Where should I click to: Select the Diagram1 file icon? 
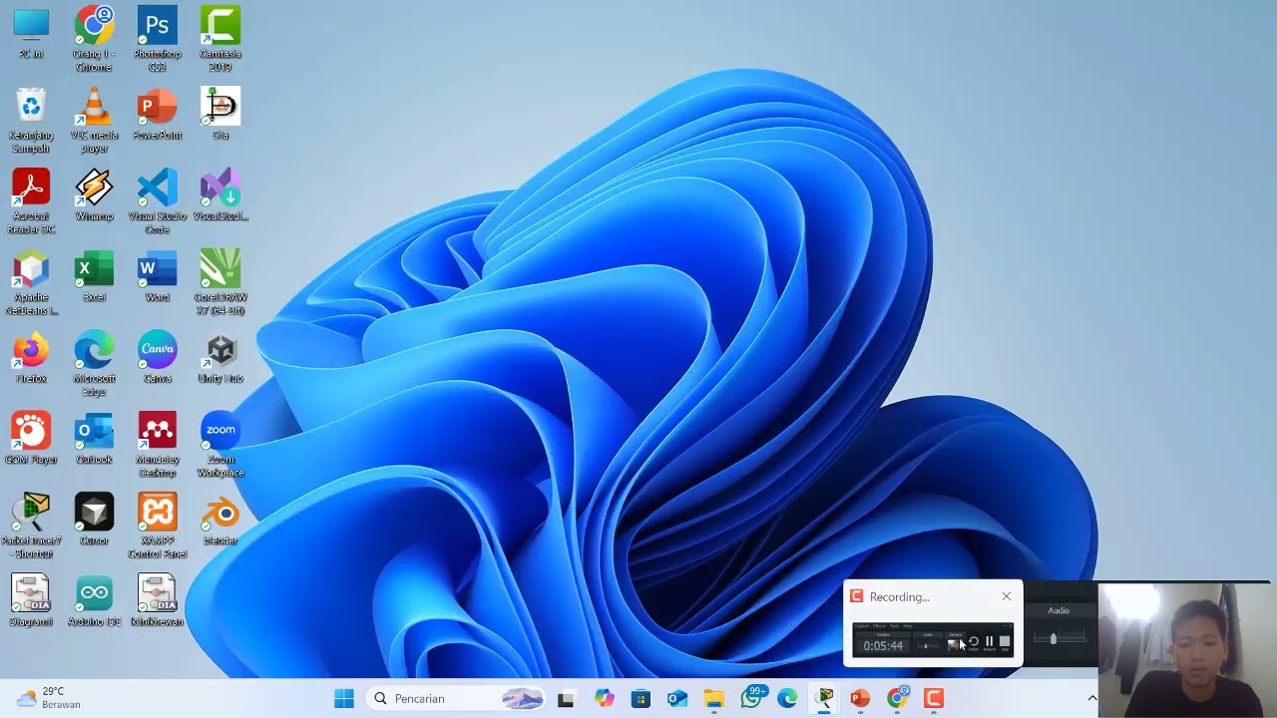(x=31, y=600)
